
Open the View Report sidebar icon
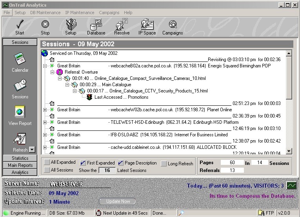point(20,112)
